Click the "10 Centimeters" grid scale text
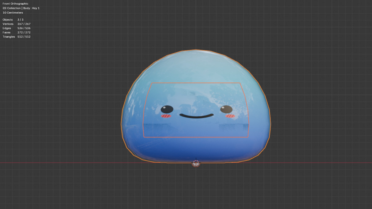Screen dimensions: 372x209 tap(13, 13)
